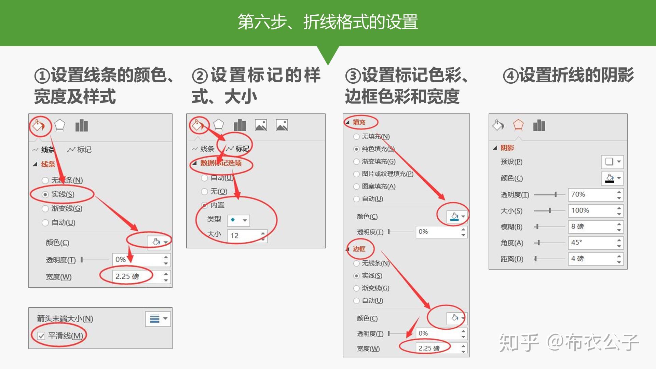This screenshot has width=656, height=369.
Task: Select 渐变填充(G) gradient fill radio
Action: (x=356, y=162)
